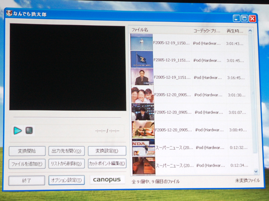Select the clay animation figures thumbnail
Image resolution: width=269 pixels, height=201 pixels.
coord(143,130)
